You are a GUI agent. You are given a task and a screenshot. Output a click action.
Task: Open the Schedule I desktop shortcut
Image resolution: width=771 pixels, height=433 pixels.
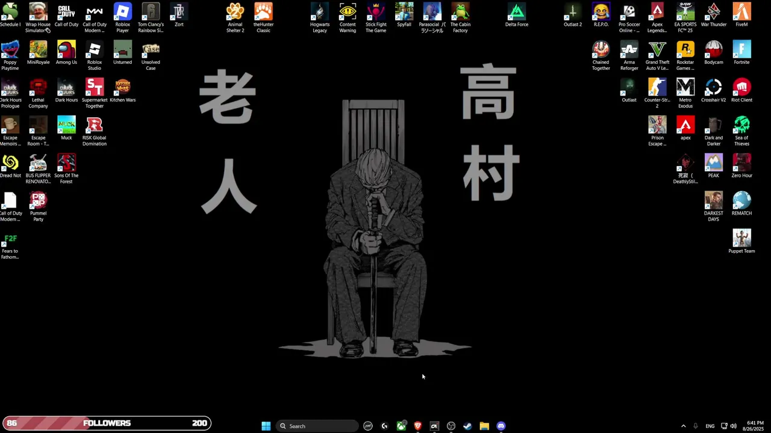10,16
